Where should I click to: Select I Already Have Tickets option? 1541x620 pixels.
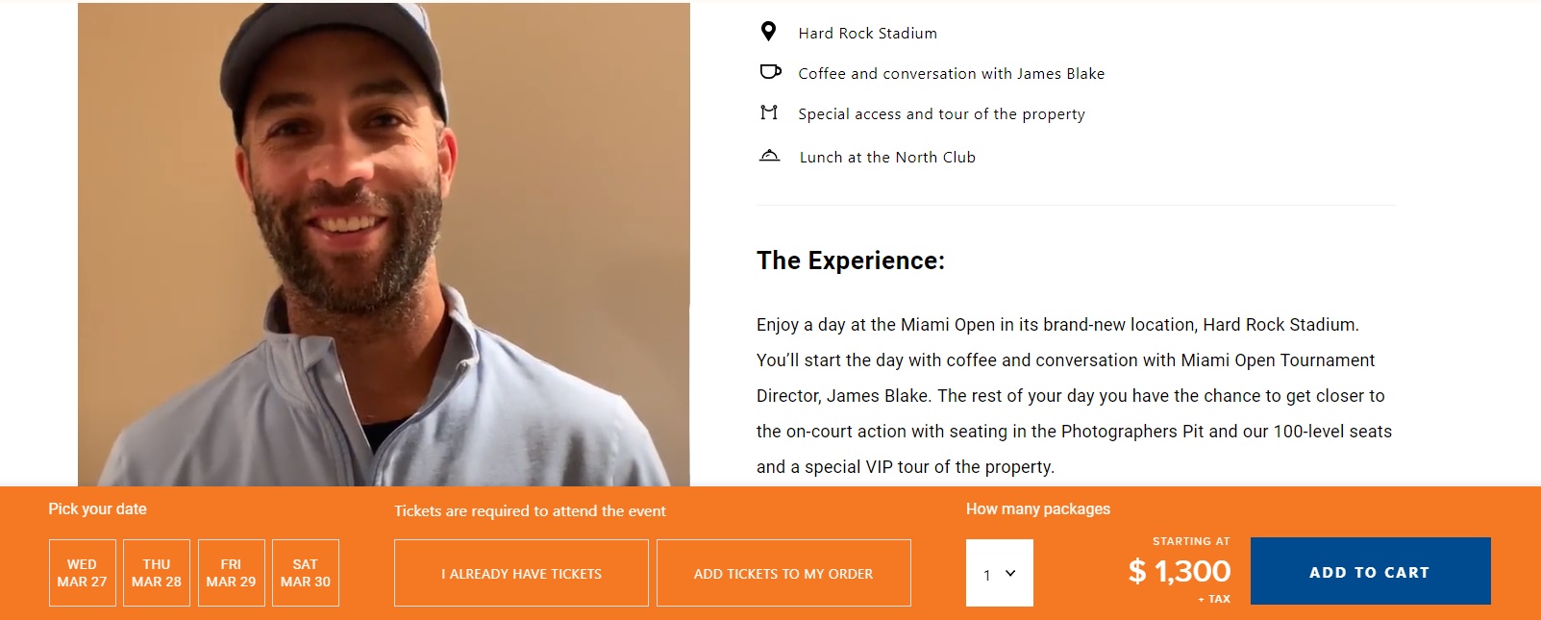point(521,573)
